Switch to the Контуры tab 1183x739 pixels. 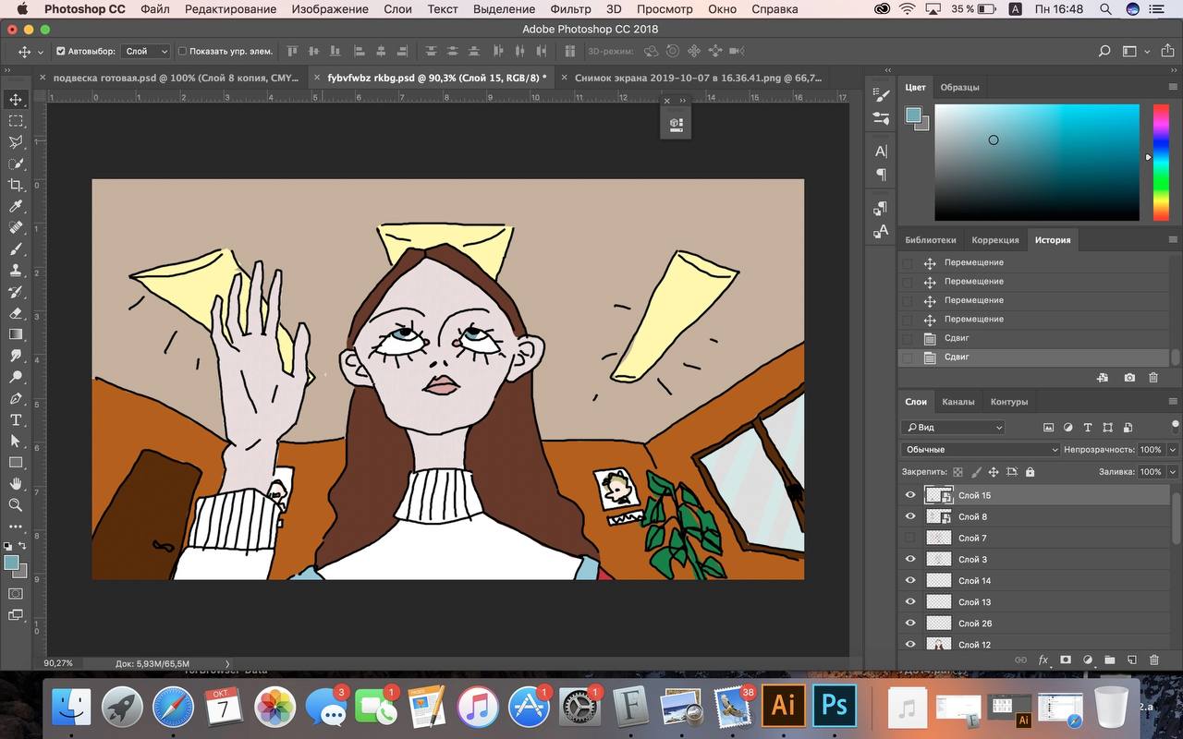[1009, 402]
